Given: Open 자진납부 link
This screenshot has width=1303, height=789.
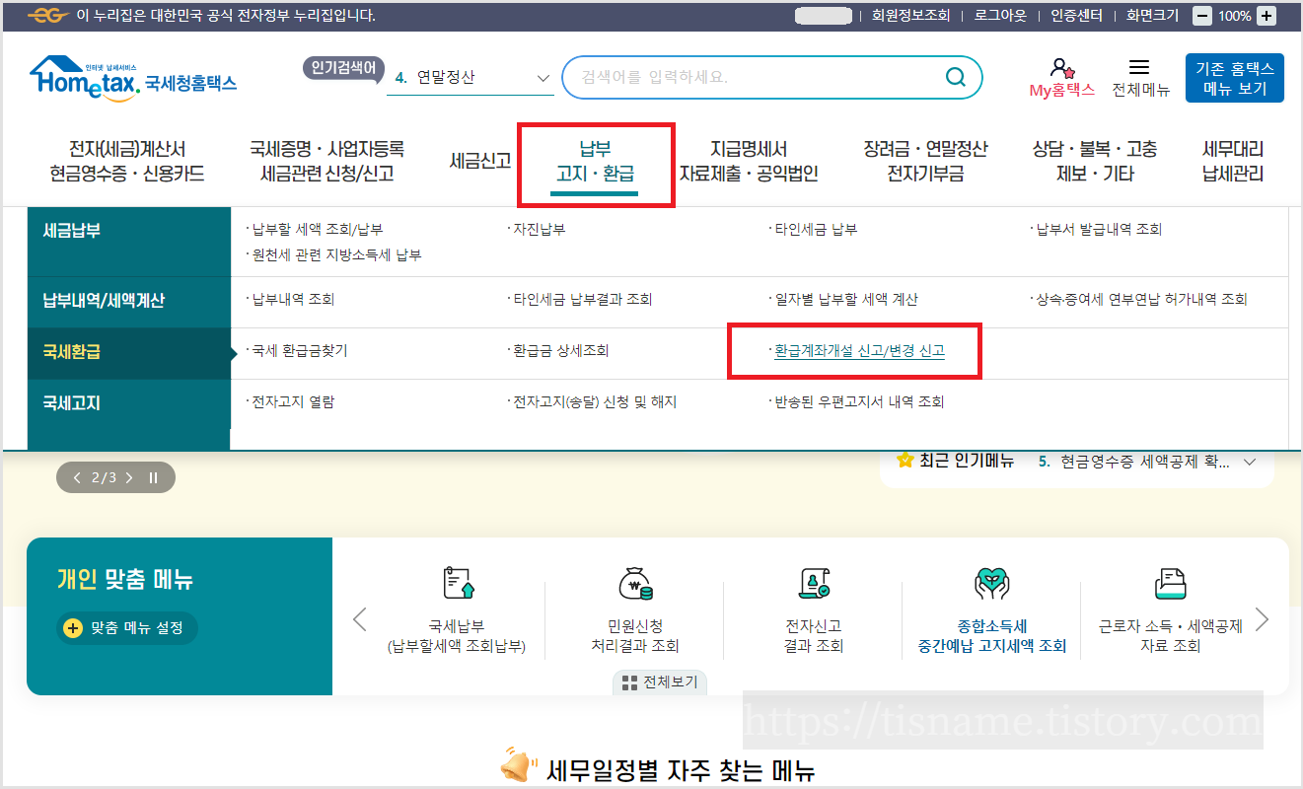Looking at the screenshot, I should [x=539, y=230].
